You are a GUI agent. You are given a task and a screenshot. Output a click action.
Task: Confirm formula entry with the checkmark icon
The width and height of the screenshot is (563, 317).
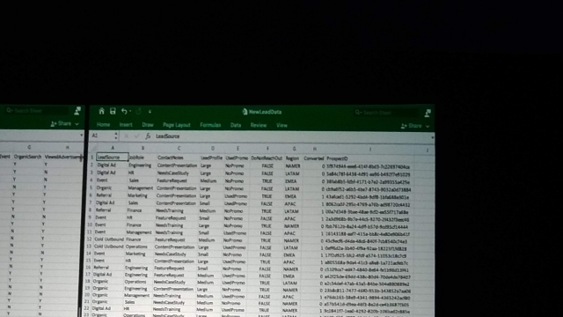[136, 136]
